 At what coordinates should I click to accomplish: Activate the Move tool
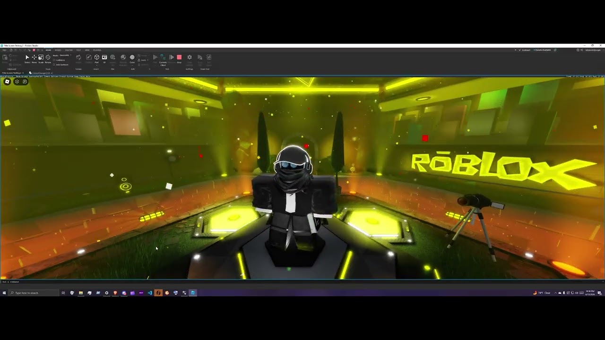click(x=34, y=59)
